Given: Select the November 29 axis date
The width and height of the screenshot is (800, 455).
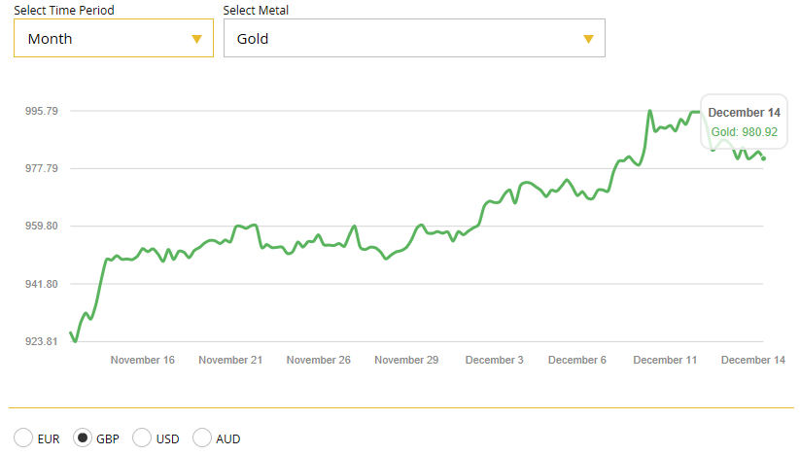Looking at the screenshot, I should coord(406,360).
